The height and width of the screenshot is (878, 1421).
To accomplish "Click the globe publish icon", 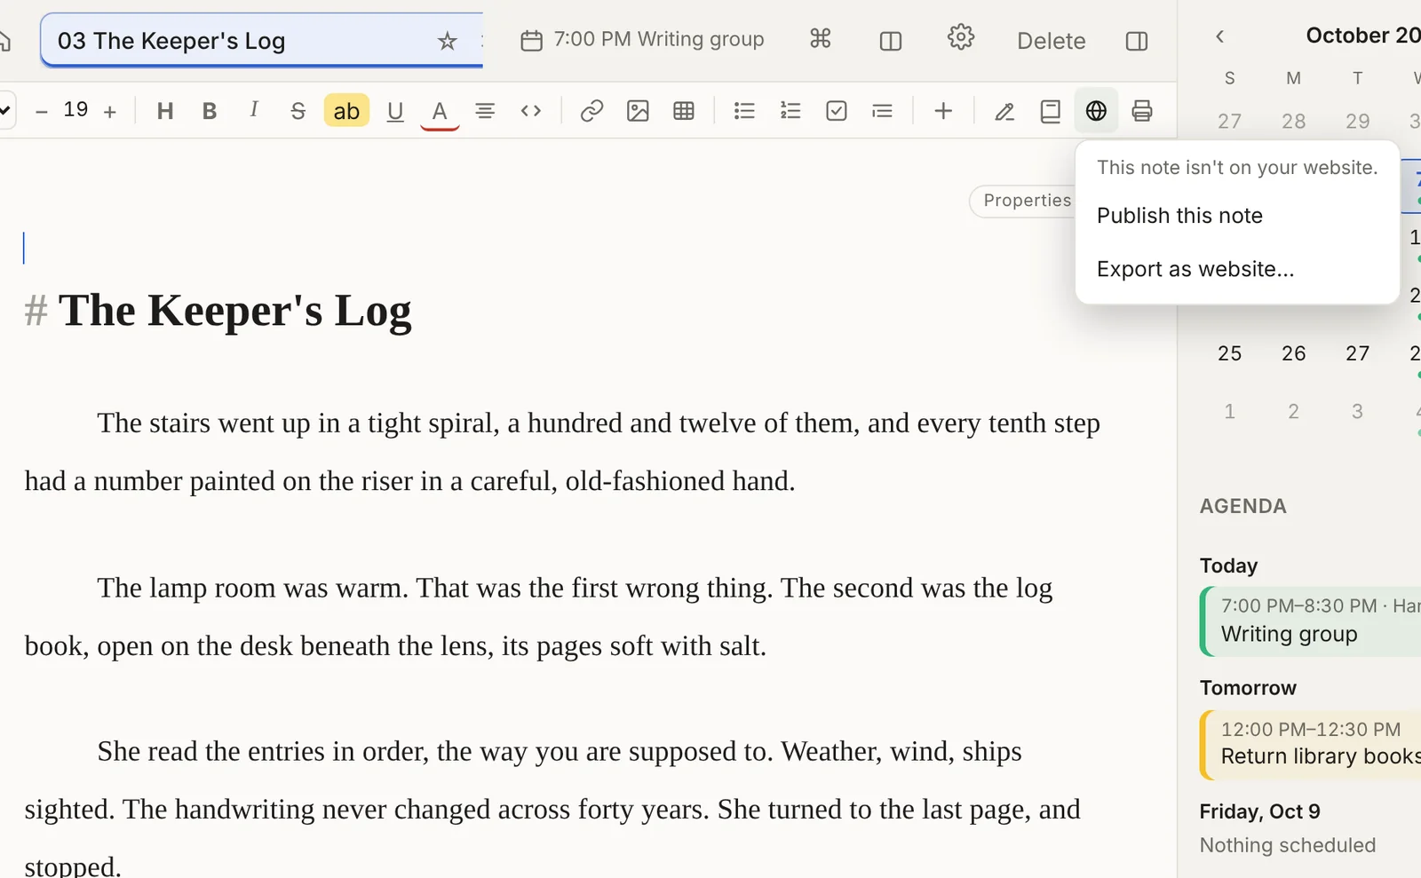I will tap(1096, 111).
